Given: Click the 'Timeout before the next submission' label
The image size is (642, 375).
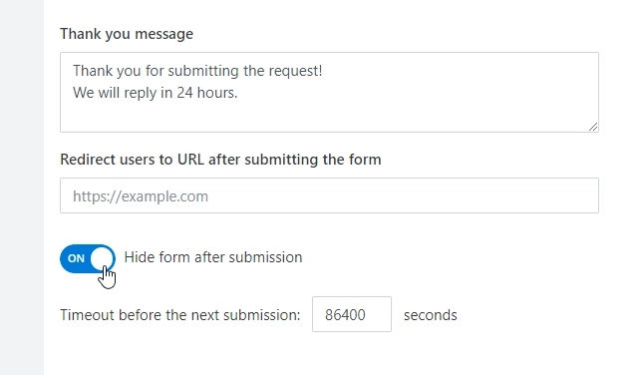Looking at the screenshot, I should click(x=180, y=315).
